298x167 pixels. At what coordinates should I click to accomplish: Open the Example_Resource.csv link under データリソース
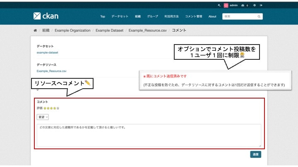[x=51, y=71]
